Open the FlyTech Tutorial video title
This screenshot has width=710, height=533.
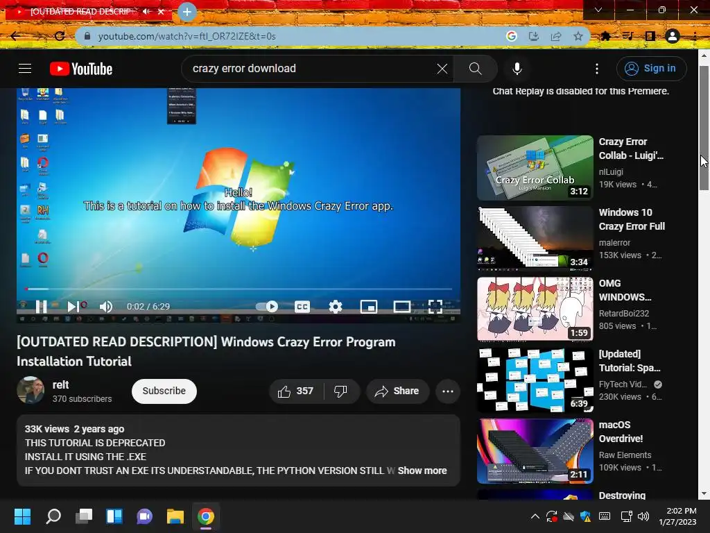[x=630, y=361]
